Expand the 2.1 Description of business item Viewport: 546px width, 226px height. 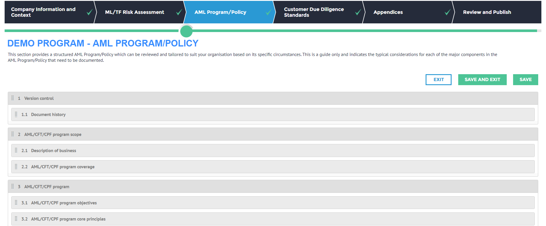click(273, 150)
